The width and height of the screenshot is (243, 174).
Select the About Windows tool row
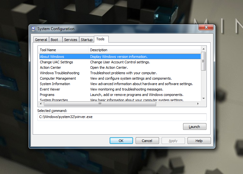pyautogui.click(x=120, y=57)
